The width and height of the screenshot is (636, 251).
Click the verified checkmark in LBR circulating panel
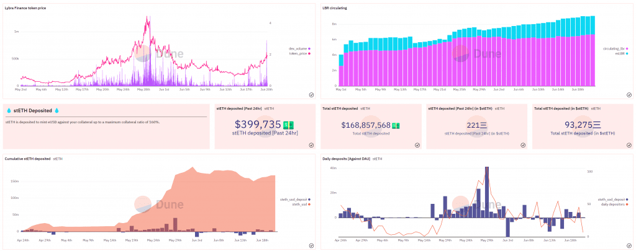(629, 94)
